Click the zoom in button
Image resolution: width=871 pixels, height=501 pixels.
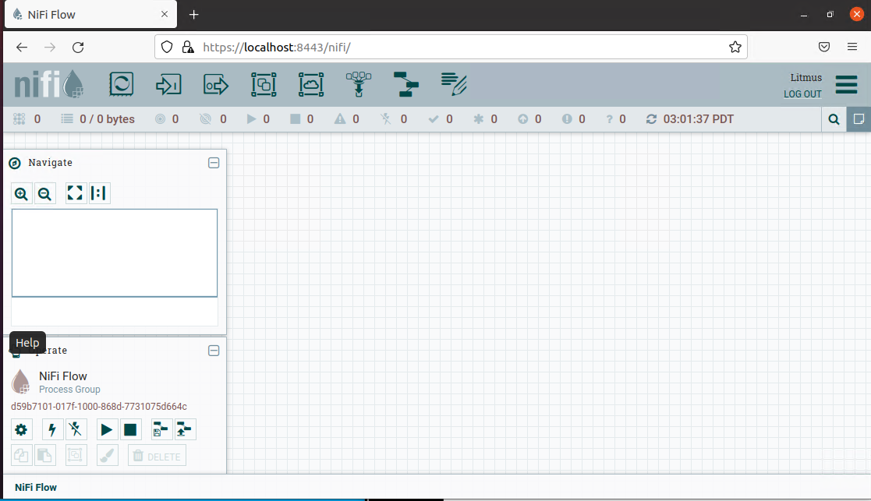(x=21, y=194)
